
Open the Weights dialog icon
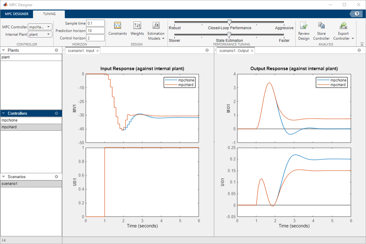pyautogui.click(x=137, y=25)
